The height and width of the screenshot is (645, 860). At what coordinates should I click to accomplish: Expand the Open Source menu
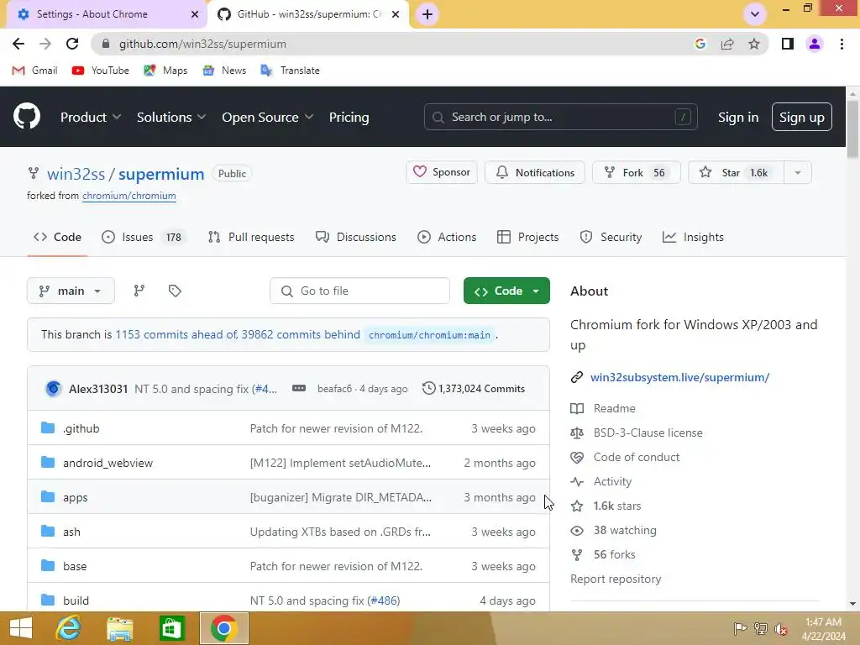click(268, 117)
